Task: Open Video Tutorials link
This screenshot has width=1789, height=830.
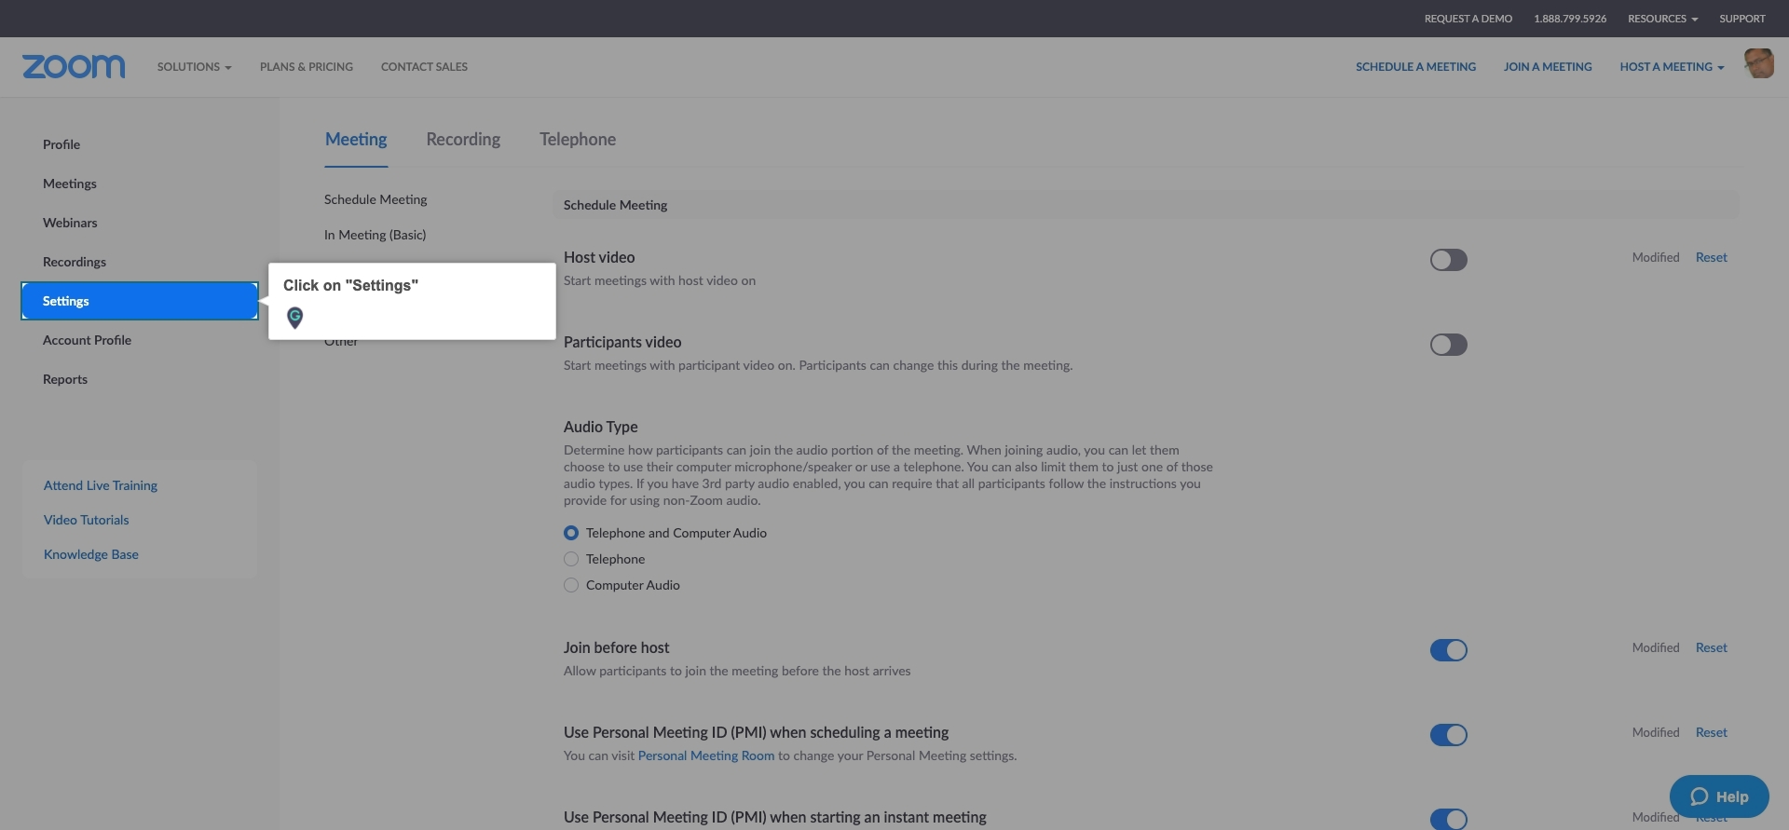Action: point(87,520)
